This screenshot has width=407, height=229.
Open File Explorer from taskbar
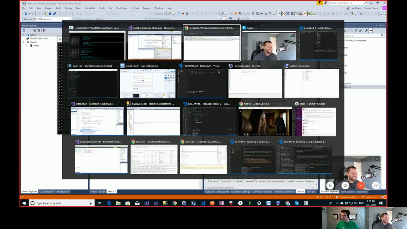(x=118, y=203)
